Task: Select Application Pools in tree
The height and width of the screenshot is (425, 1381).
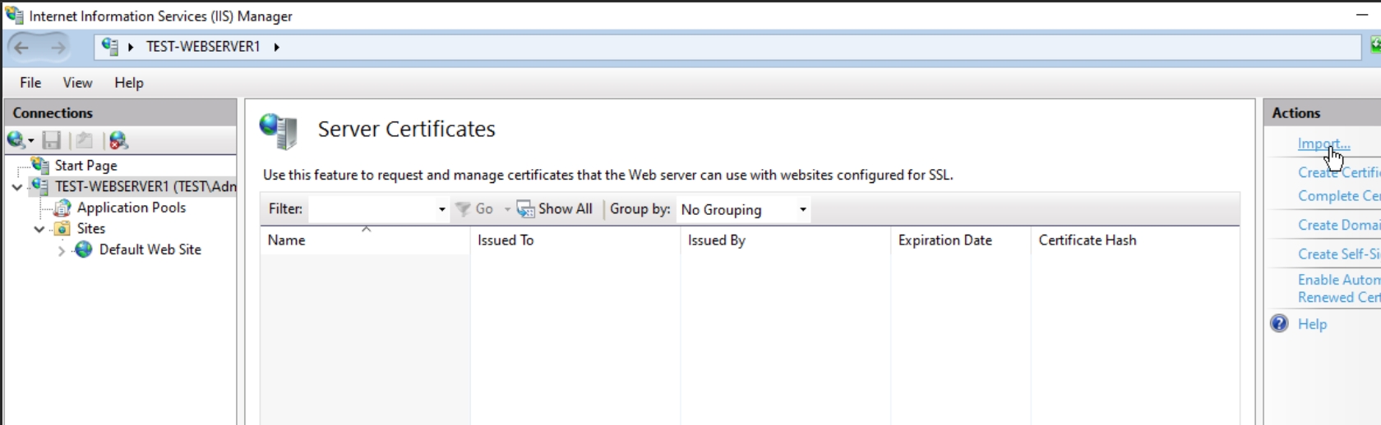Action: [x=132, y=208]
